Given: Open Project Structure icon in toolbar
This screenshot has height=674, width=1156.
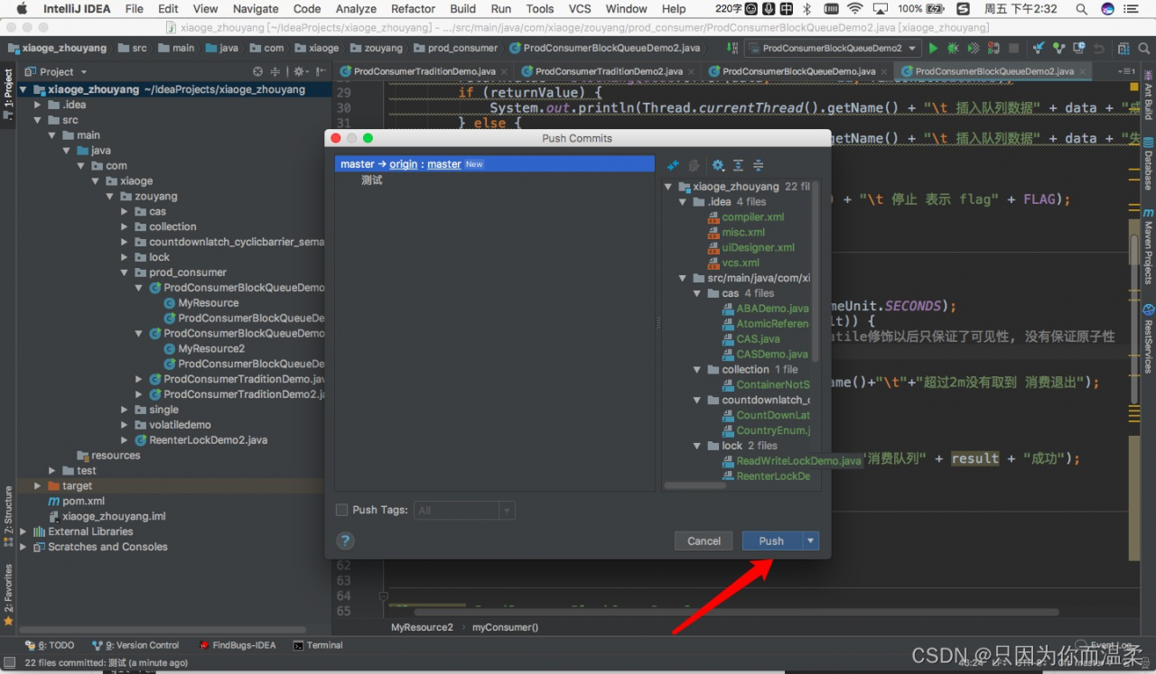Looking at the screenshot, I should [1123, 48].
